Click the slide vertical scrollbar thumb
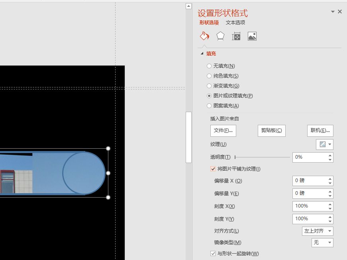 pyautogui.click(x=188, y=137)
